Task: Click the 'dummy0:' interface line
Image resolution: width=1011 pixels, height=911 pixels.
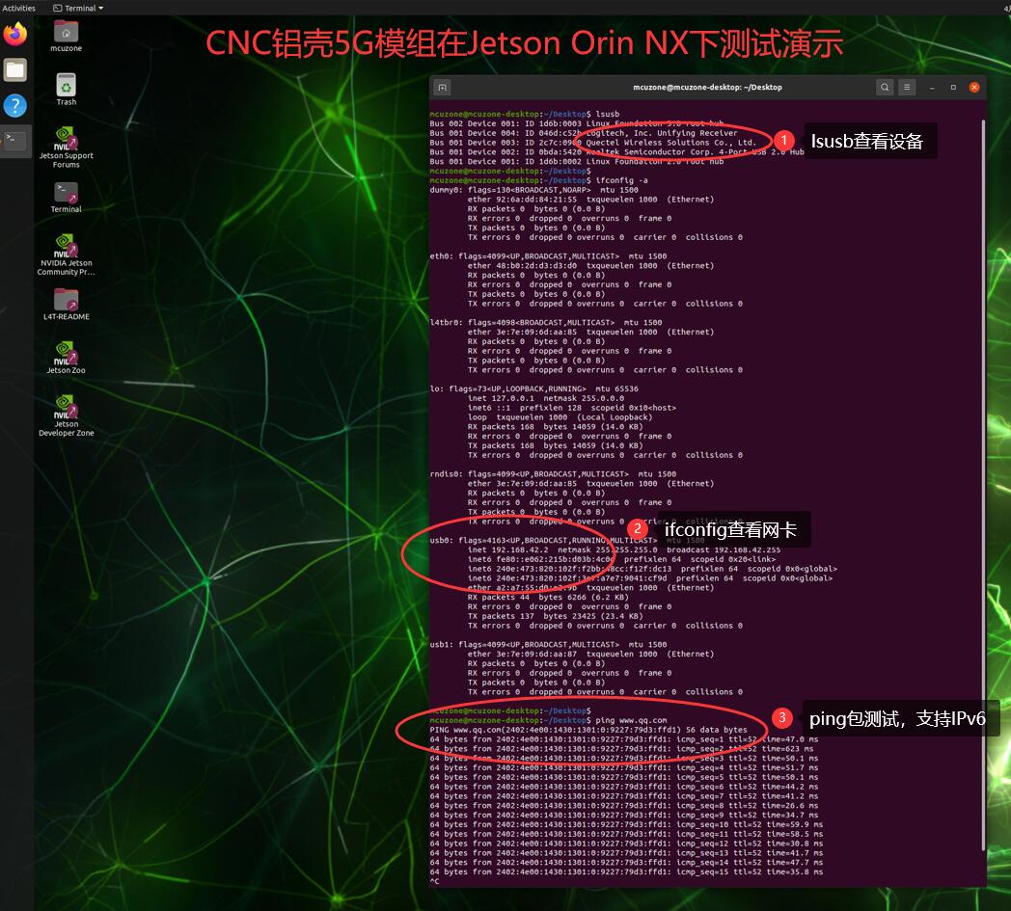Action: click(x=533, y=190)
